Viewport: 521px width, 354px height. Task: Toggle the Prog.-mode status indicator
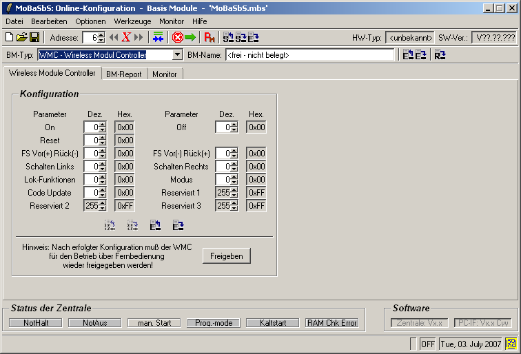click(x=213, y=322)
